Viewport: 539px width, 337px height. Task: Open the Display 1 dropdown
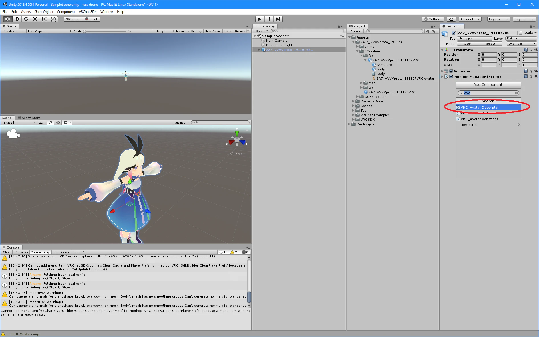point(13,31)
